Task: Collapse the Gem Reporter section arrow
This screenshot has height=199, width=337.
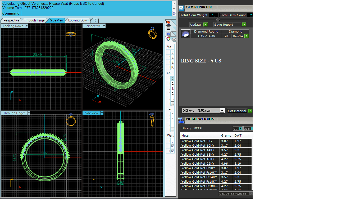Action: coord(218,20)
